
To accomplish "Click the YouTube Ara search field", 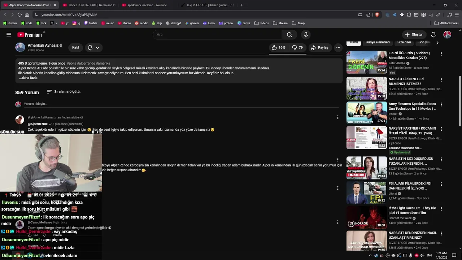I will tap(218, 35).
